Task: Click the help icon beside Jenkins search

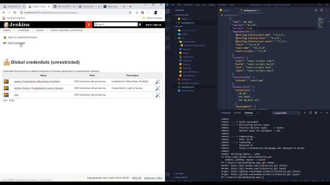Action: tap(140, 25)
